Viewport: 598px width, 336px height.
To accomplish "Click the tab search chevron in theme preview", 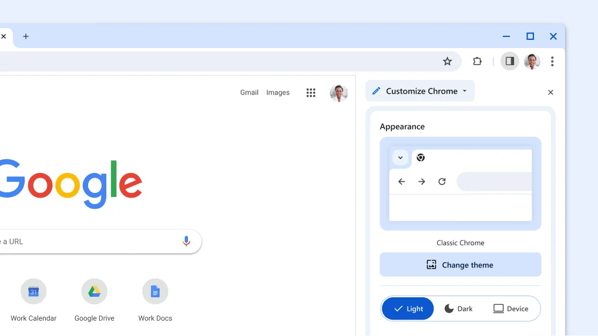I will [400, 158].
